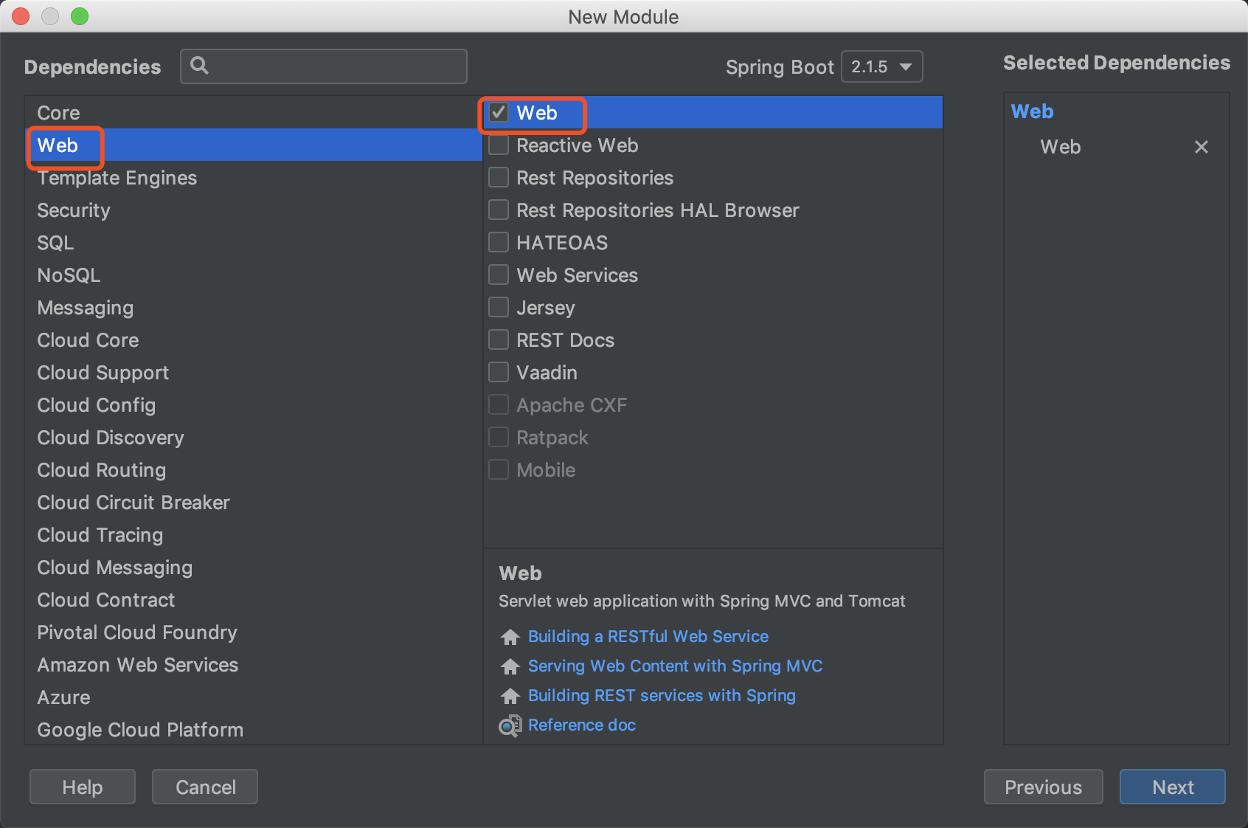Image resolution: width=1248 pixels, height=828 pixels.
Task: Select Pivotal Cloud Foundry category
Action: [x=254, y=632]
